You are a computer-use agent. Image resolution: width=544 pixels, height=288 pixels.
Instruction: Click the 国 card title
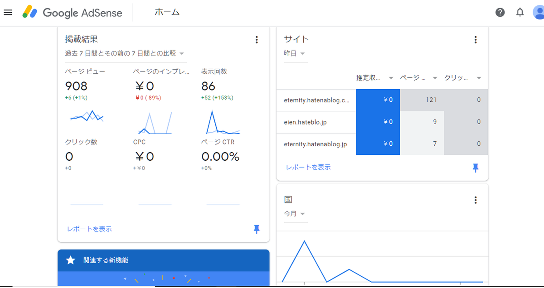pos(288,200)
